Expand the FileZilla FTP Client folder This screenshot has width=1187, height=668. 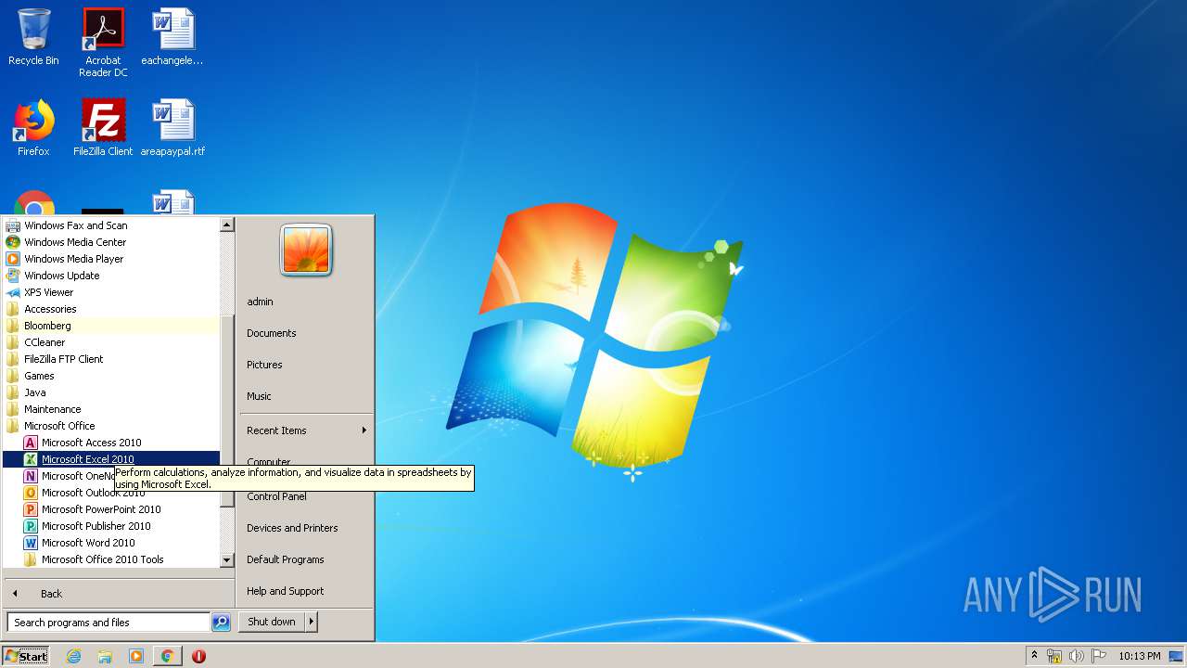111,359
